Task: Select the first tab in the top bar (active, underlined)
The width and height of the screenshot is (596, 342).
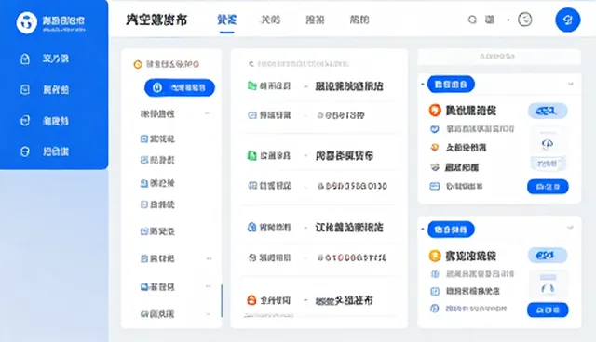Action: pos(227,20)
